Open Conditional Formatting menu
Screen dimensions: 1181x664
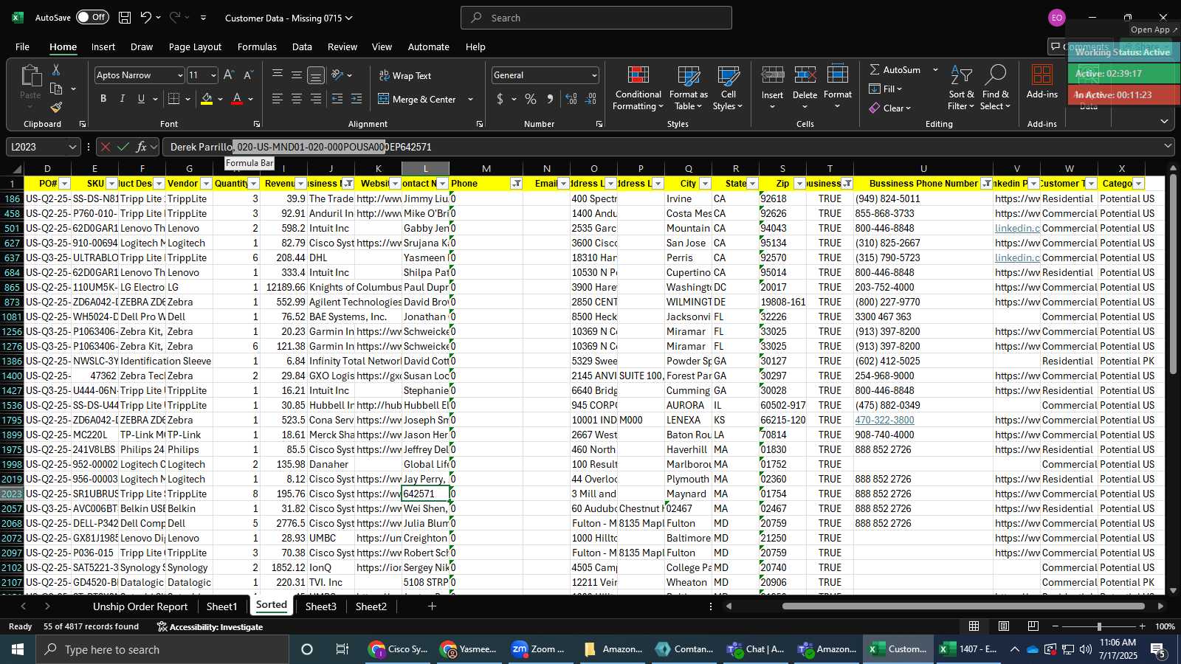(638, 89)
